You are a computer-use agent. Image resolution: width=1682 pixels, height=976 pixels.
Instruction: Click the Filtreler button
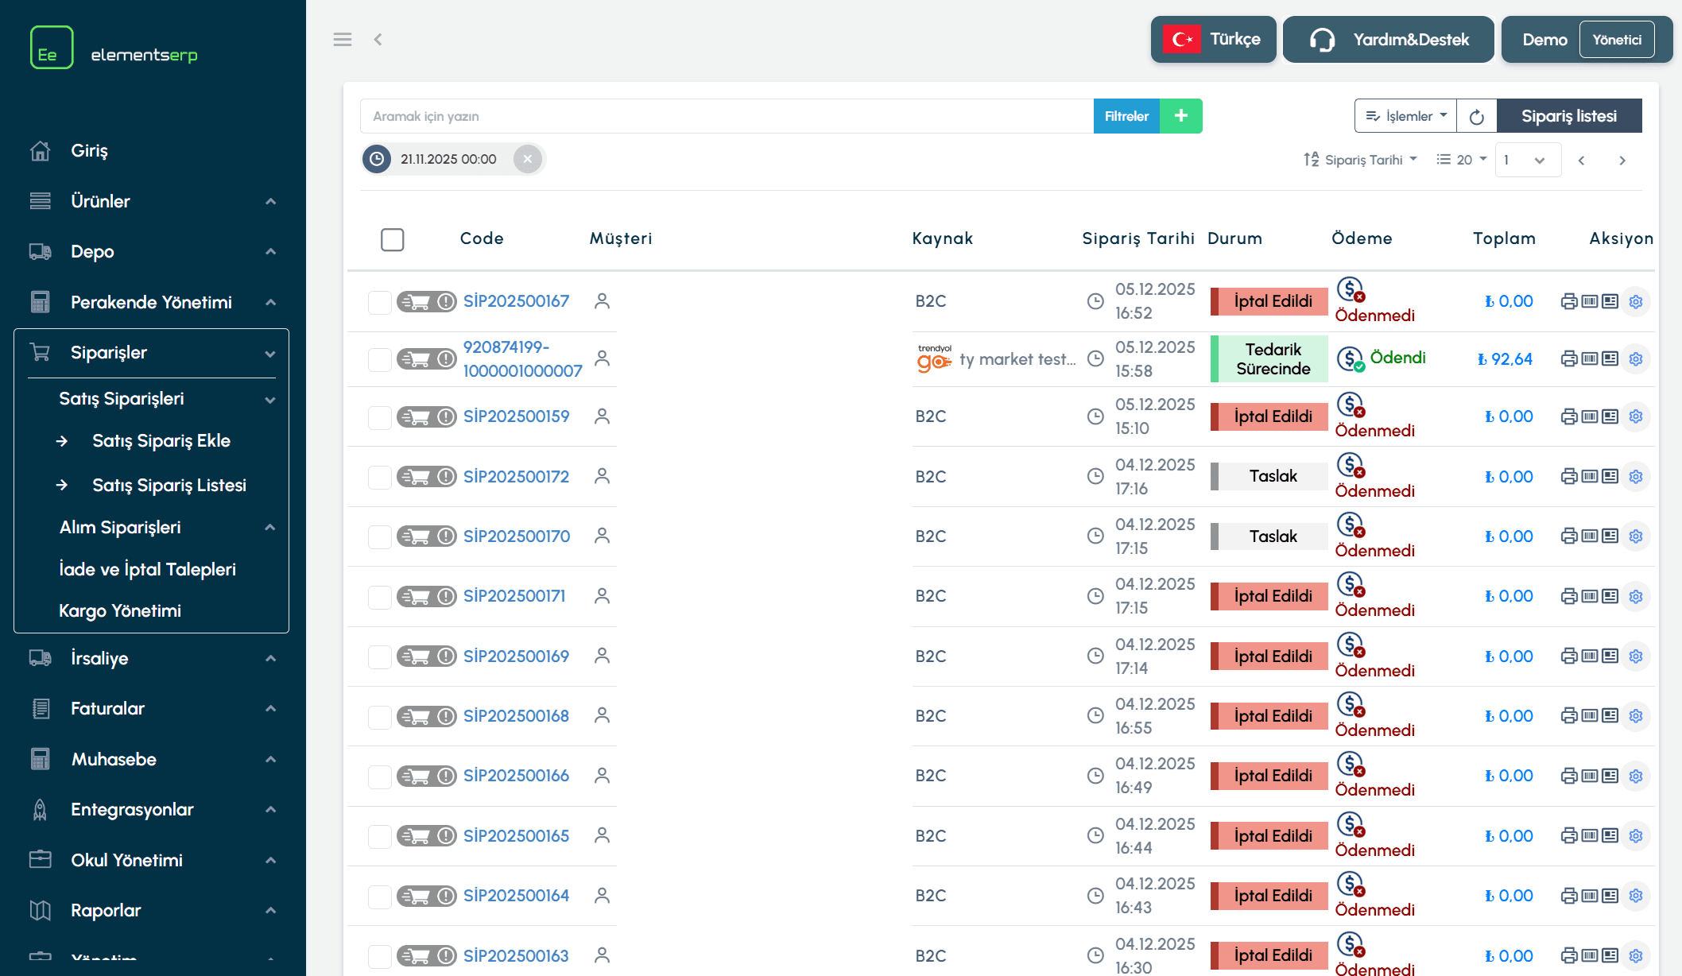point(1126,116)
